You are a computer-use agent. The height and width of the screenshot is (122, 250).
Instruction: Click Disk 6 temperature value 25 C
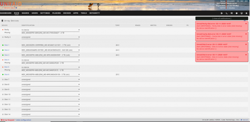pos(117,74)
